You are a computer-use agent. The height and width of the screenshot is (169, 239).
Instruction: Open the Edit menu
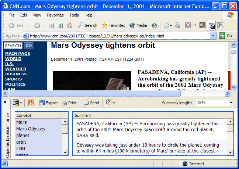point(24,15)
